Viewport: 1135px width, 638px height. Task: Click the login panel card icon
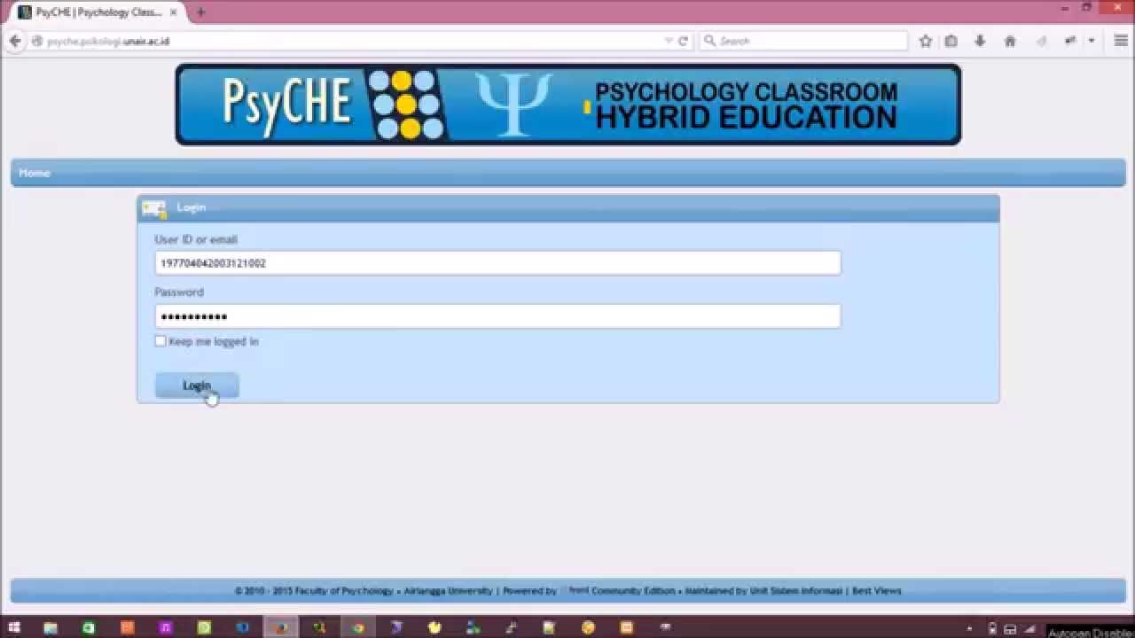(154, 208)
